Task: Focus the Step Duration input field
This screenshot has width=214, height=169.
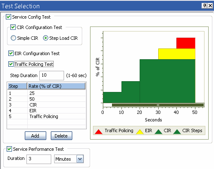Action: point(52,75)
